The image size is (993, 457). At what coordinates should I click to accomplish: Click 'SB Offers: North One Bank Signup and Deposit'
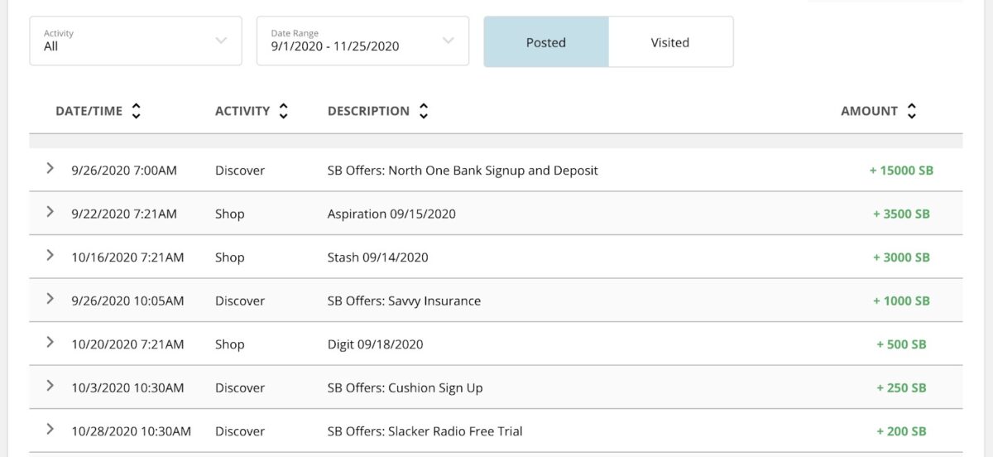tap(463, 171)
